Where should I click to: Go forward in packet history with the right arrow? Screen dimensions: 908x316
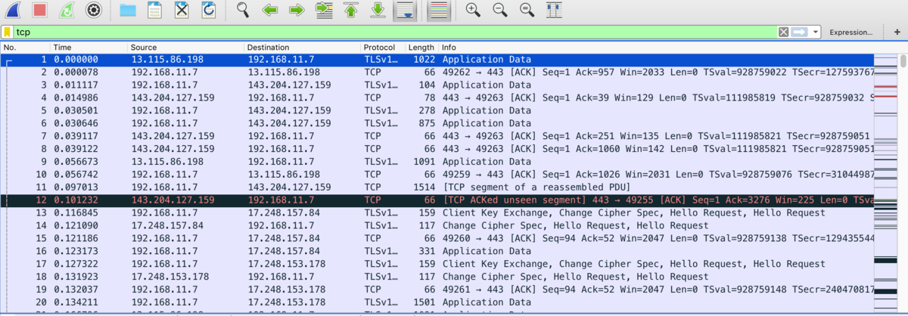(x=297, y=11)
